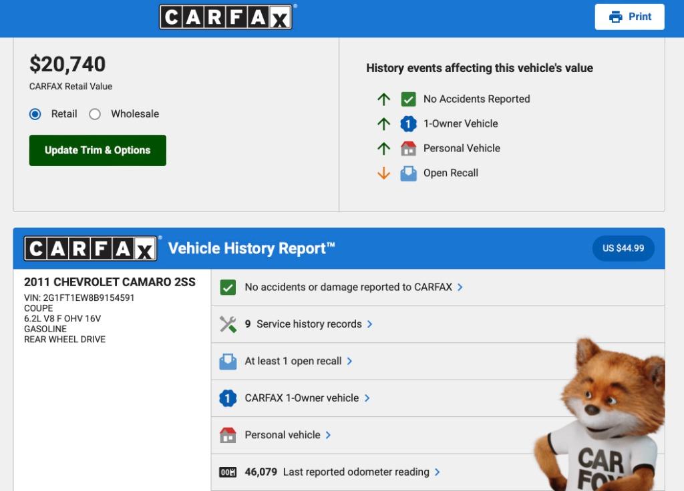684x491 pixels.
Task: Click Update Trim & Options button
Action: [x=98, y=150]
